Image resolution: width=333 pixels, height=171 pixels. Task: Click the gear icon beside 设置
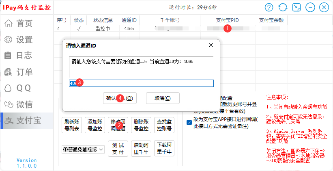pyautogui.click(x=9, y=39)
